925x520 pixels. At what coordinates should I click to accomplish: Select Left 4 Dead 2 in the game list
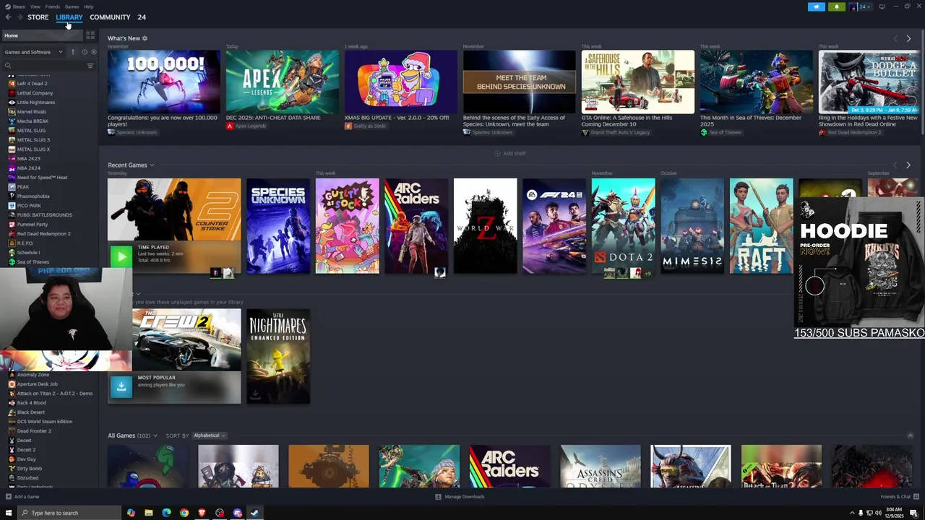[32, 84]
